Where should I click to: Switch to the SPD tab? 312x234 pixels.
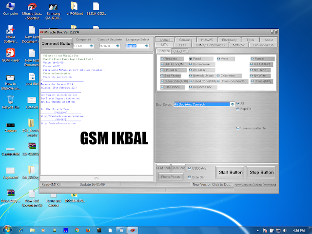click(182, 45)
